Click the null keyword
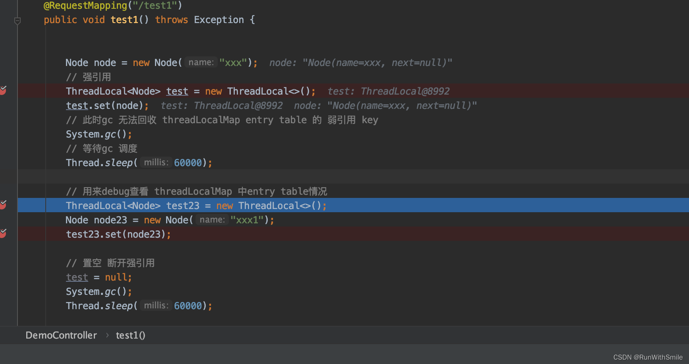Image resolution: width=689 pixels, height=364 pixels. point(116,277)
